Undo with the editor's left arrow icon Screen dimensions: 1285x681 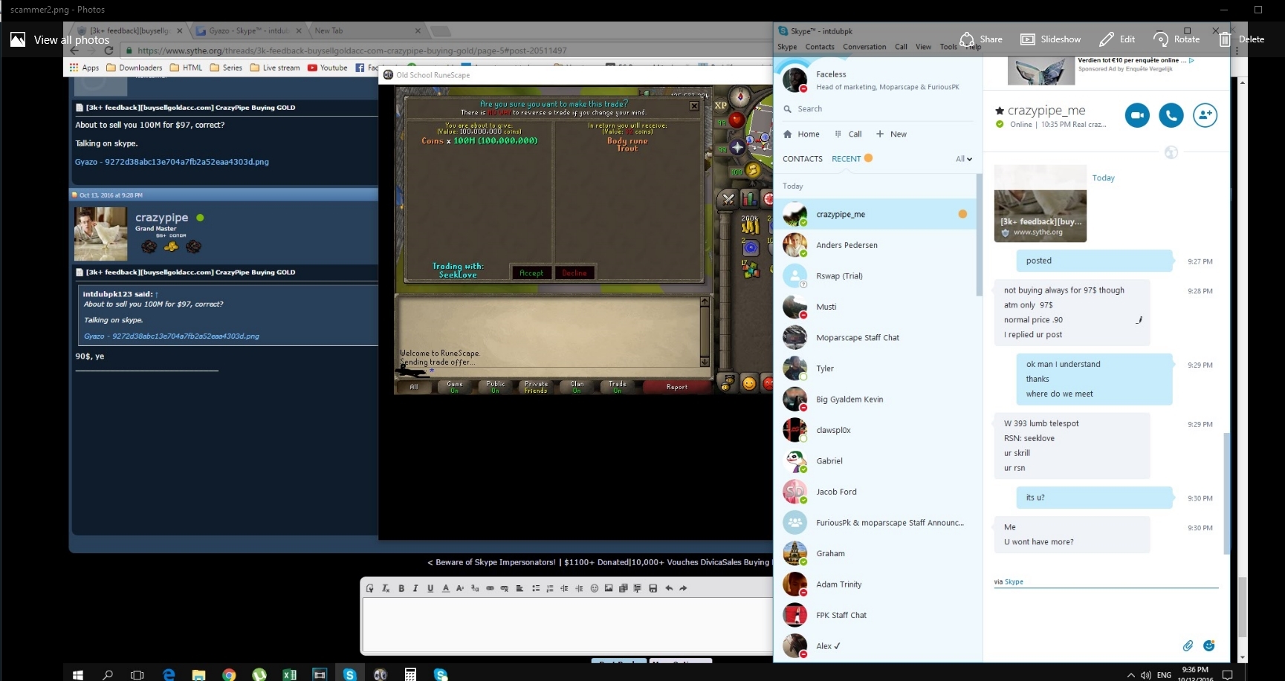[669, 588]
